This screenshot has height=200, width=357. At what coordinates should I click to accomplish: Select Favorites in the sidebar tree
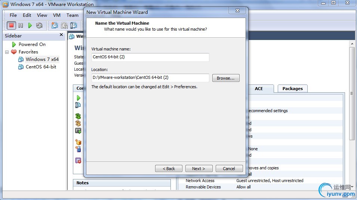click(x=28, y=52)
